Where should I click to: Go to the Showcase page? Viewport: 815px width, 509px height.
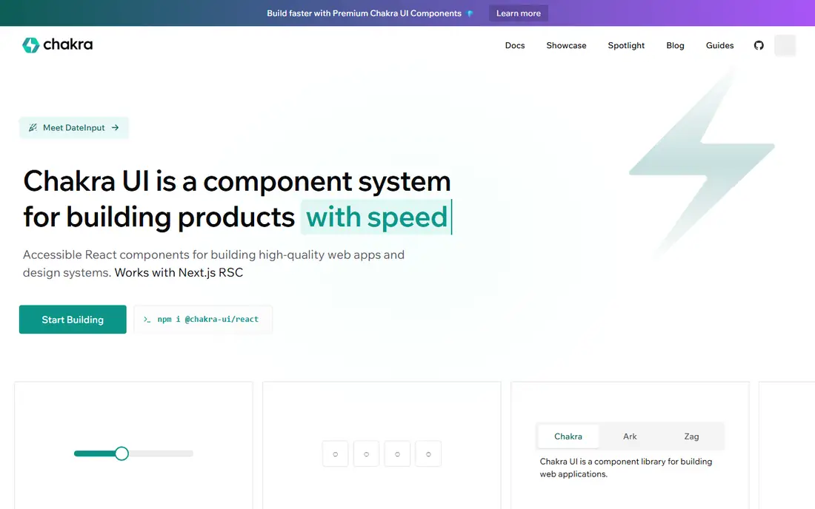click(x=566, y=46)
